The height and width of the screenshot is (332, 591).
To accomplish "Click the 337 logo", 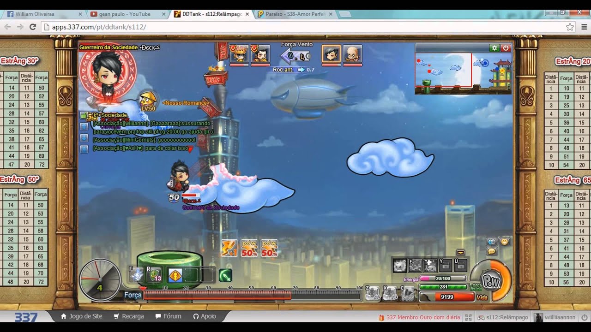I will [26, 317].
